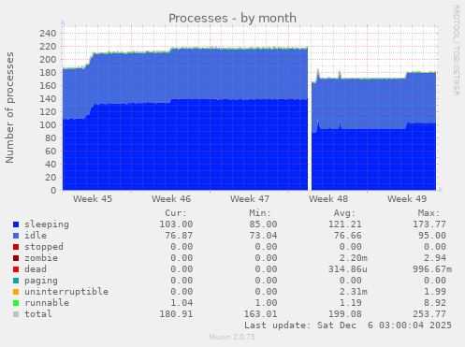Click the sleeping legend color swatch
Viewport: 465px width, 347px height.
pyautogui.click(x=16, y=224)
